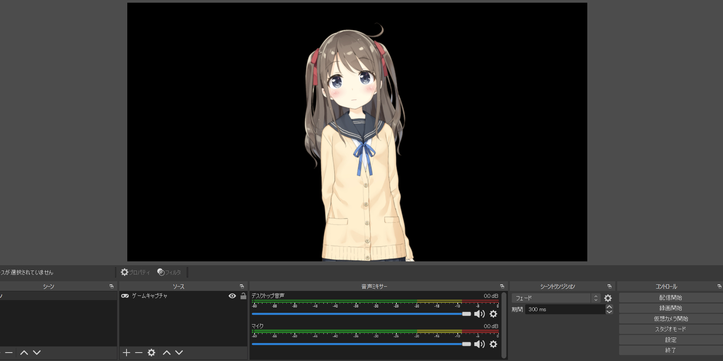Image resolution: width=723 pixels, height=361 pixels.
Task: Move source up in Sources list
Action: 167,353
